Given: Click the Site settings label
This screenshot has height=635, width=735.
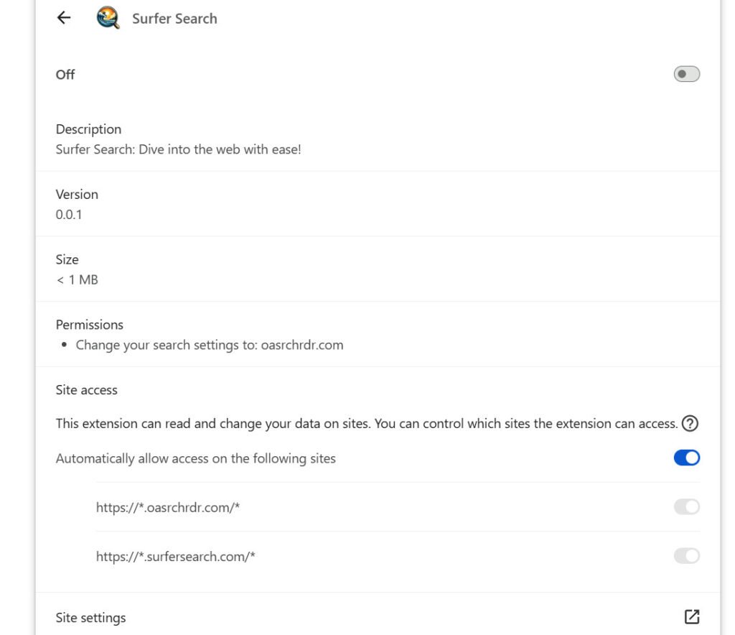Looking at the screenshot, I should 90,618.
